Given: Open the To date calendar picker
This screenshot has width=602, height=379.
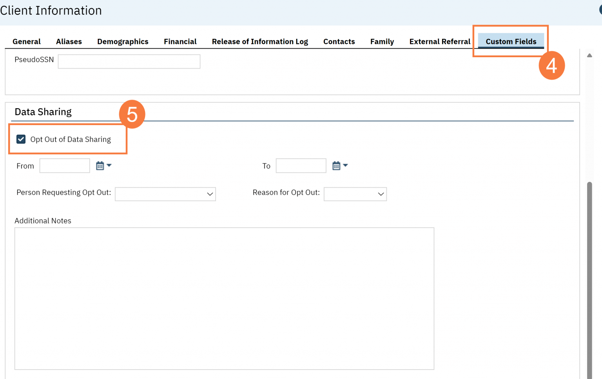Looking at the screenshot, I should (336, 165).
